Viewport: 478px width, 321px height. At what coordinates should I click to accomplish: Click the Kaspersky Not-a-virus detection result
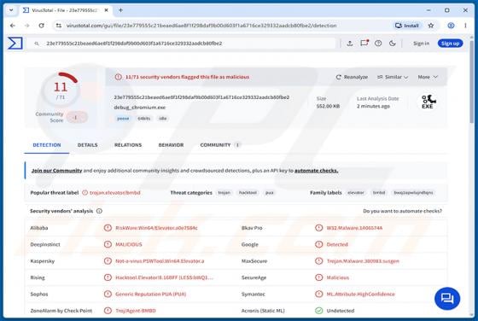coord(160,261)
